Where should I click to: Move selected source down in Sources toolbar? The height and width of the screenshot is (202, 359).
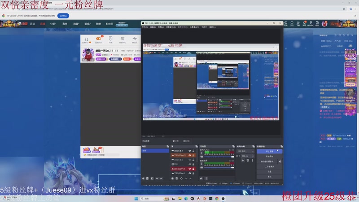point(190,178)
